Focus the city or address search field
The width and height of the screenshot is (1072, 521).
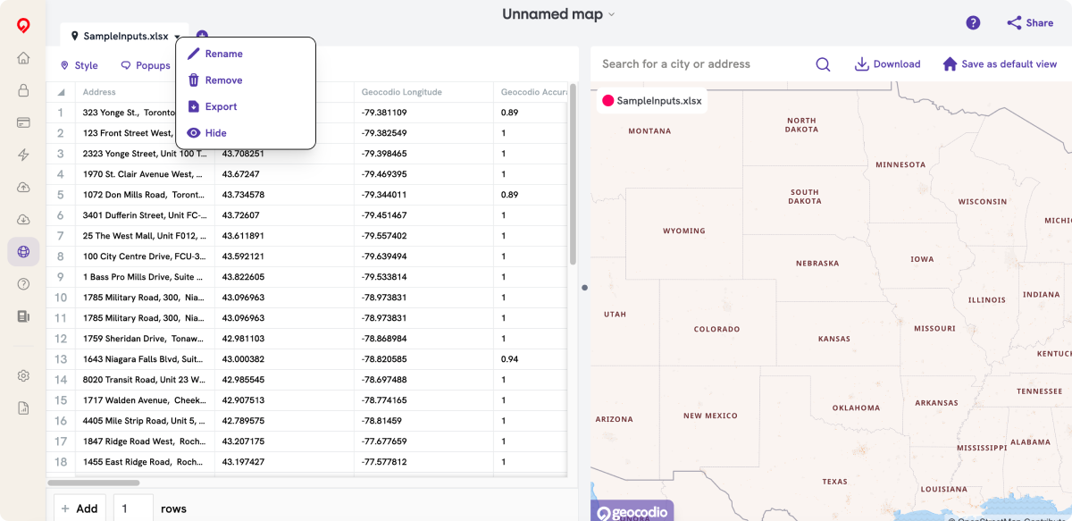(704, 64)
